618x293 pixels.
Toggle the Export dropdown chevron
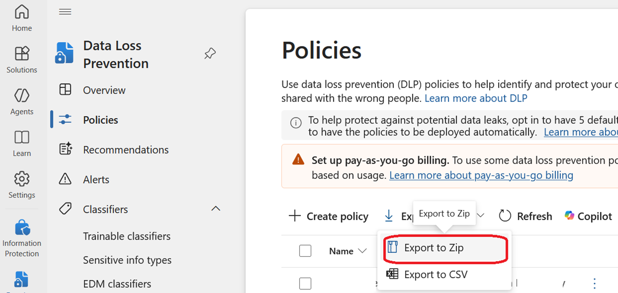481,216
